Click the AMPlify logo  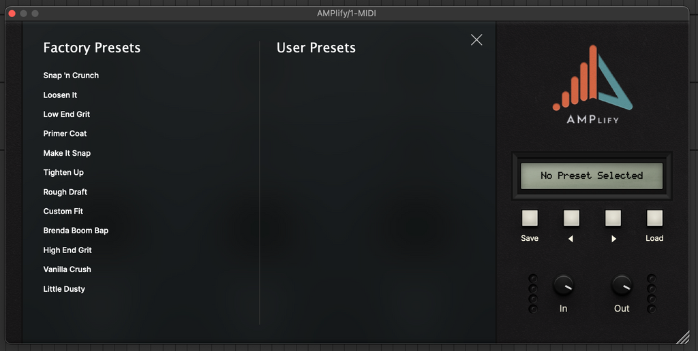[592, 84]
